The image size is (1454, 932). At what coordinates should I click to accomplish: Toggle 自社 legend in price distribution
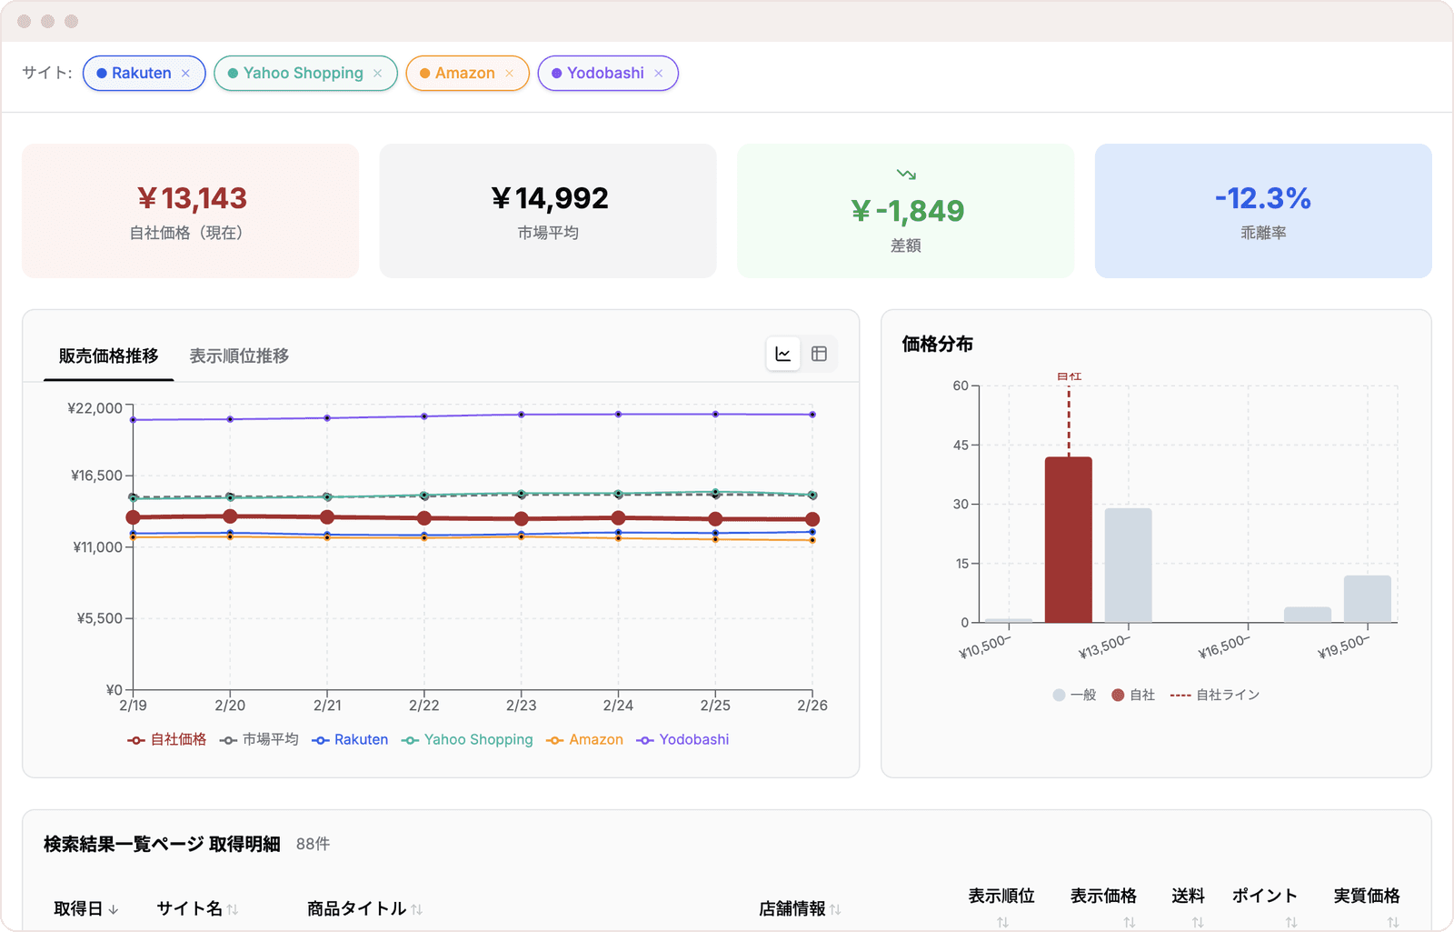(x=1133, y=695)
